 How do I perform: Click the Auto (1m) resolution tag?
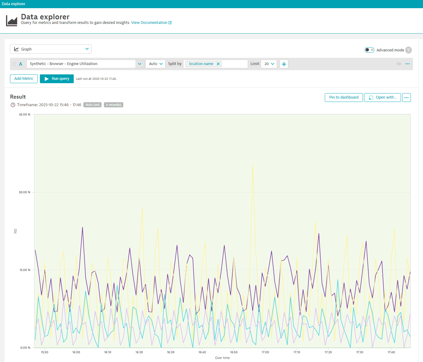click(x=92, y=105)
